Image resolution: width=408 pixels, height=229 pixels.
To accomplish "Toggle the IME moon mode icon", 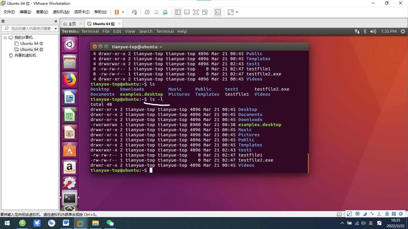I will (365, 214).
